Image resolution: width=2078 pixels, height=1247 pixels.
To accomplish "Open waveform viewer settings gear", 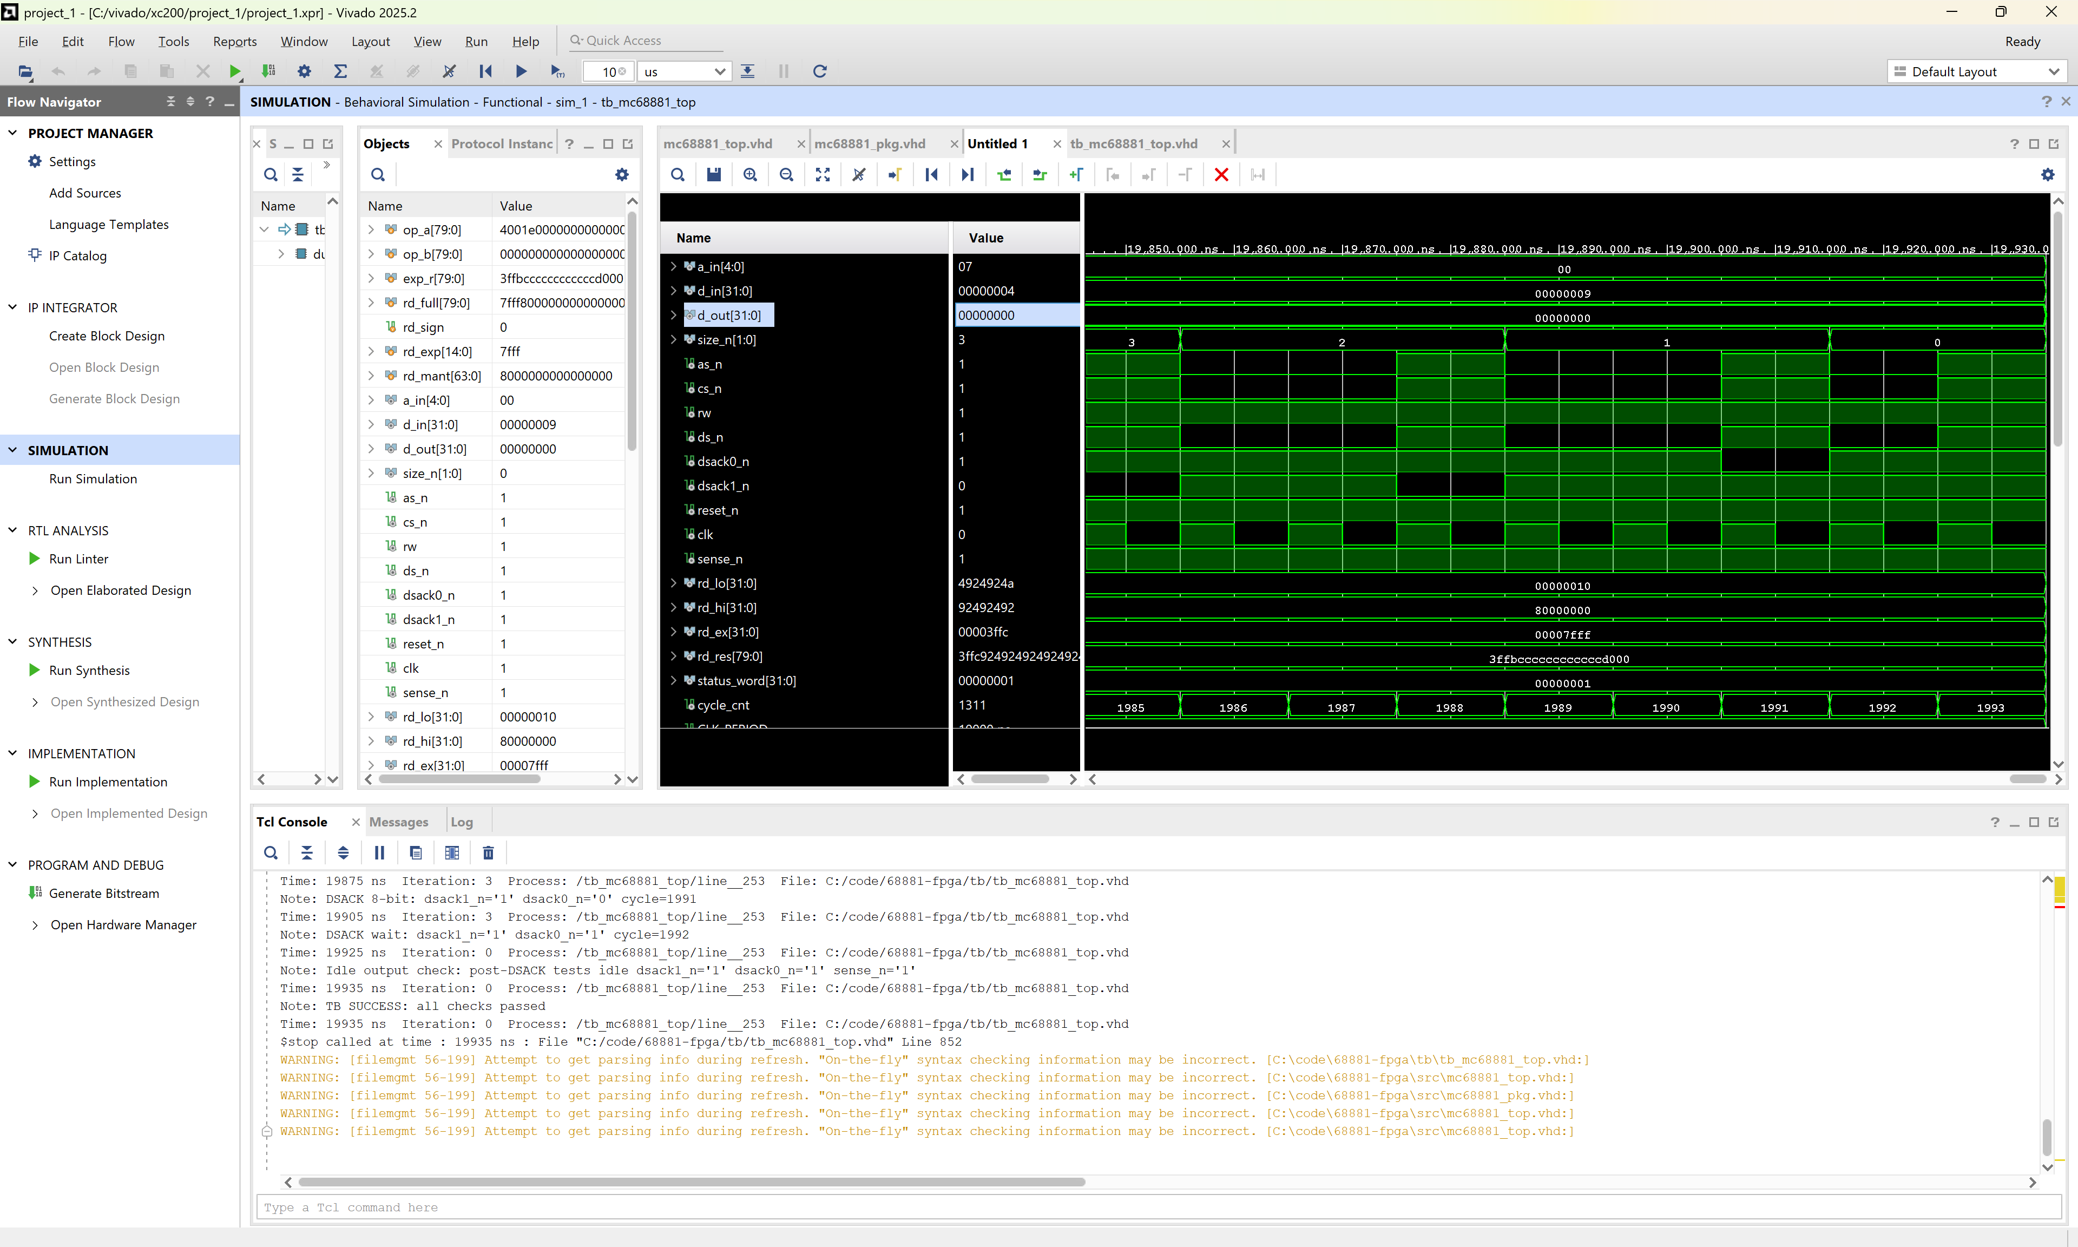I will [x=2047, y=175].
